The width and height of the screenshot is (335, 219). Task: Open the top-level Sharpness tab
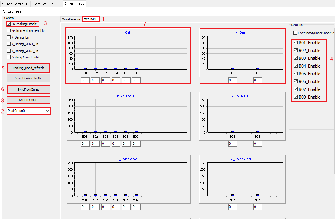pyautogui.click(x=74, y=4)
